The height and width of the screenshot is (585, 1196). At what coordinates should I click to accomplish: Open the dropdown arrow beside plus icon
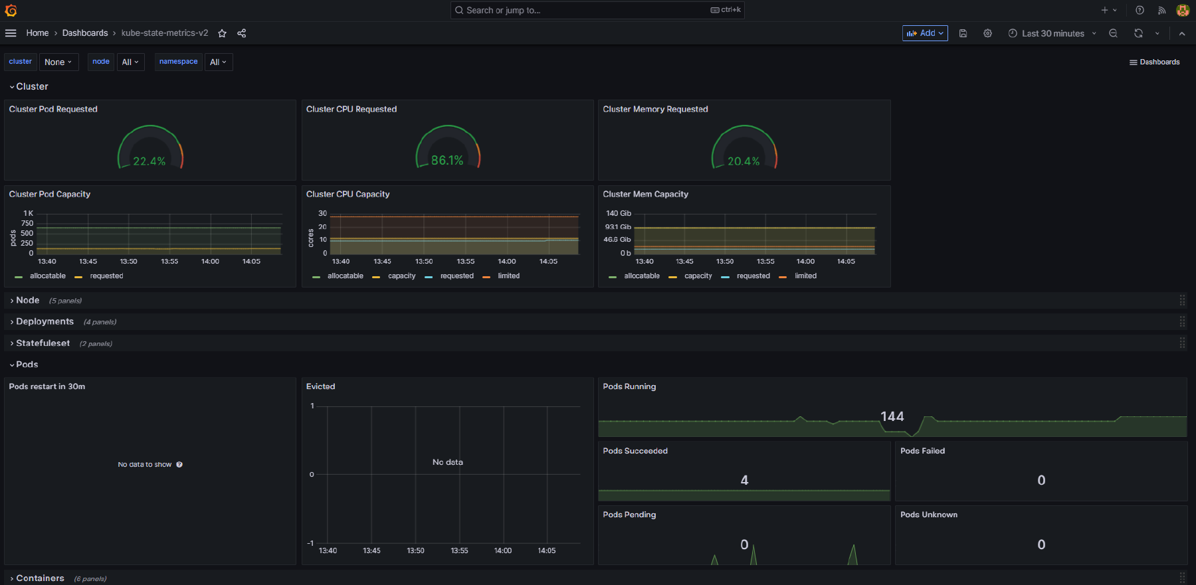pos(1115,10)
